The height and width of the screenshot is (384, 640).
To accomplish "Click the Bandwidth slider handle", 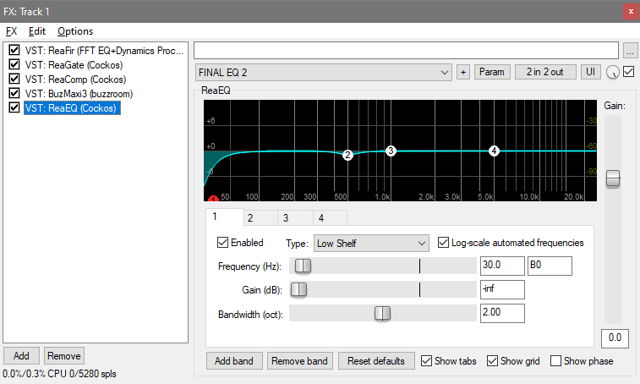I will pos(382,313).
